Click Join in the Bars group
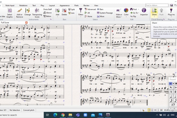This screenshot has width=177, height=118. (x=71, y=13)
